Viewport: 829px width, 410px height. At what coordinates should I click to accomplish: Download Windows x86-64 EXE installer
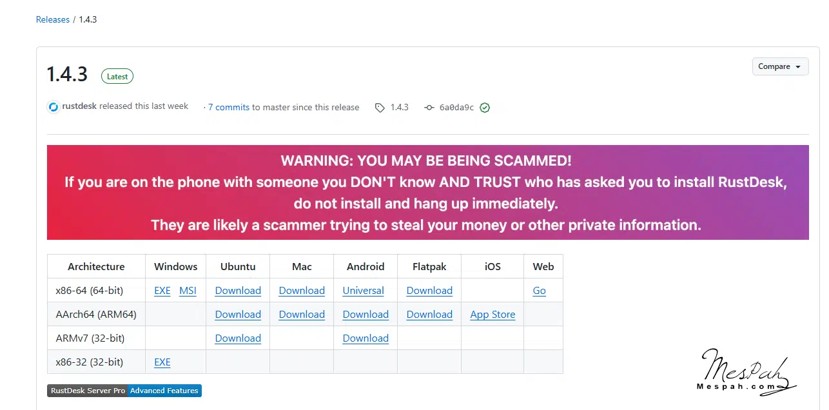[x=162, y=291]
